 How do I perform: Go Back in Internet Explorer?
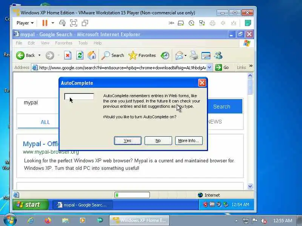click(x=26, y=55)
